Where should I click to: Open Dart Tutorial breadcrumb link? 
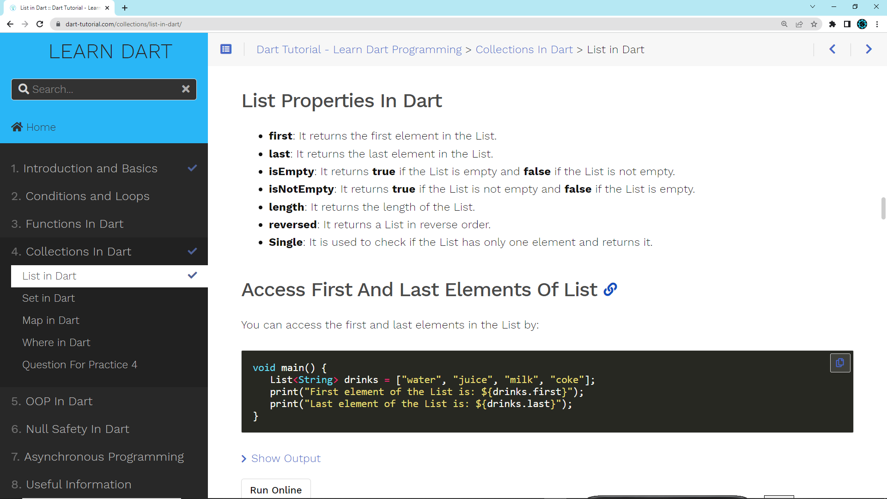pyautogui.click(x=359, y=49)
